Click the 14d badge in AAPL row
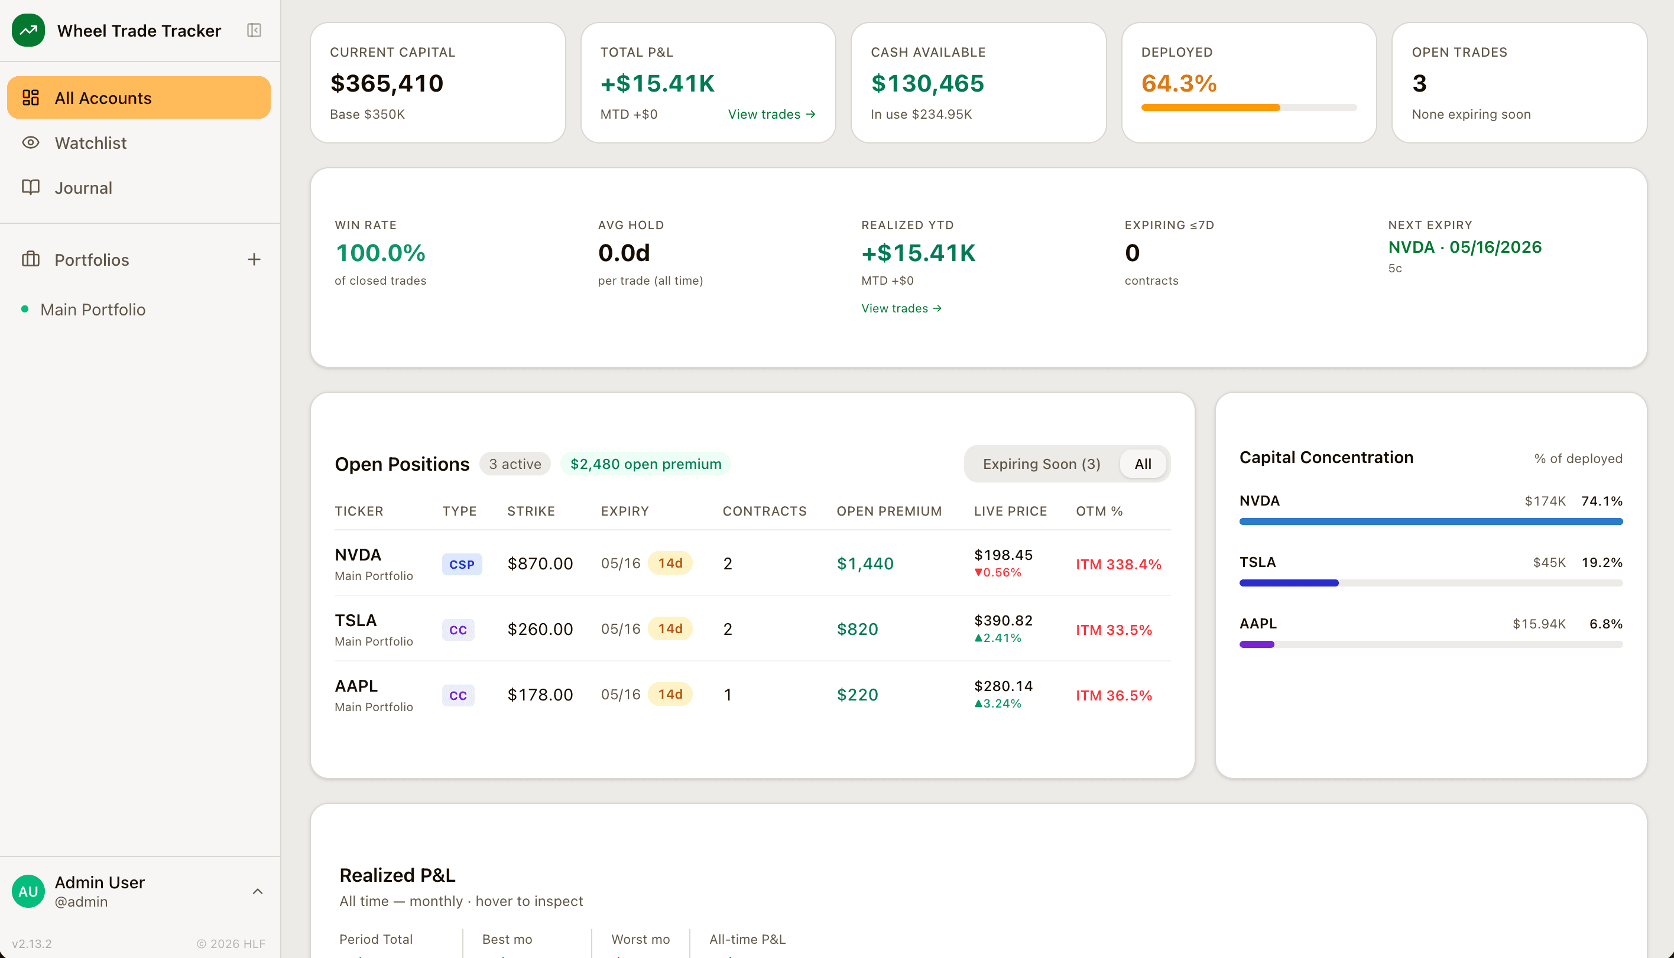The height and width of the screenshot is (958, 1674). [670, 694]
